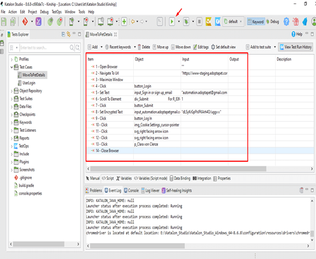Switch to Script view tab

click(x=108, y=178)
